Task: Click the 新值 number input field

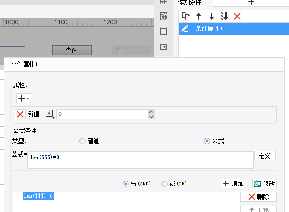Action: pyautogui.click(x=102, y=114)
